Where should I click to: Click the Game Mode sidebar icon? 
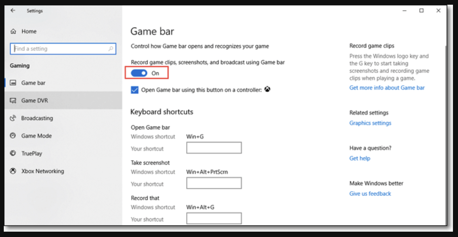pyautogui.click(x=13, y=136)
